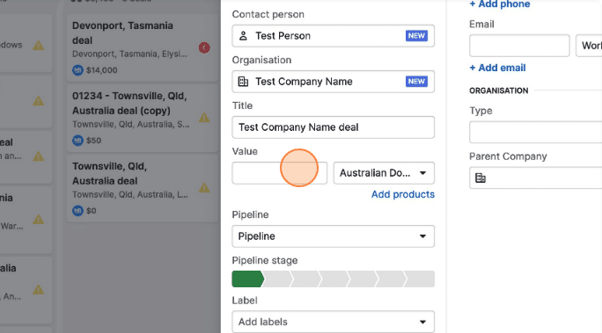Image resolution: width=602 pixels, height=333 pixels.
Task: Click the $0 deal value
Action: pos(92,210)
